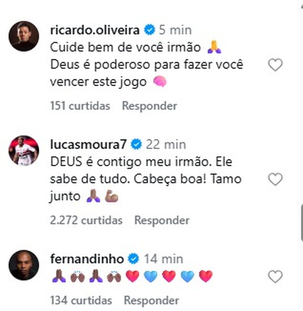The image size is (303, 311).
Task: Open fernandinho's profile picture
Action: point(24,265)
